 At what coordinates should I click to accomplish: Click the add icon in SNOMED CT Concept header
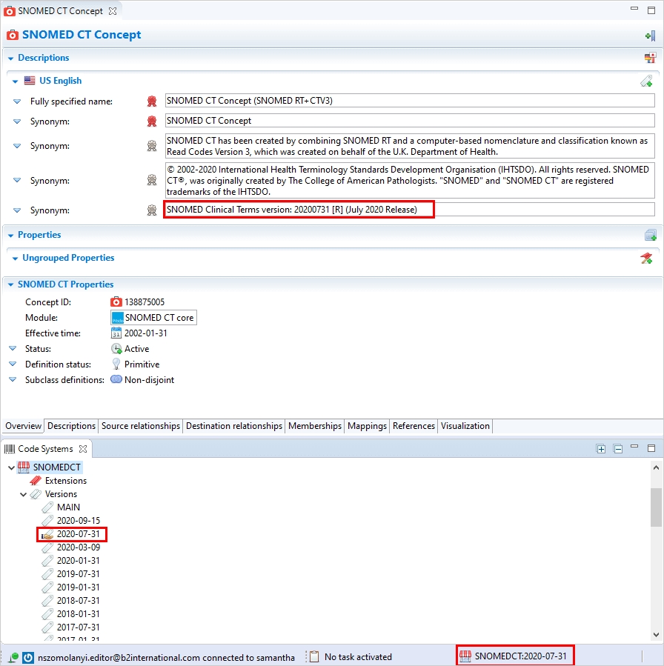[x=650, y=36]
